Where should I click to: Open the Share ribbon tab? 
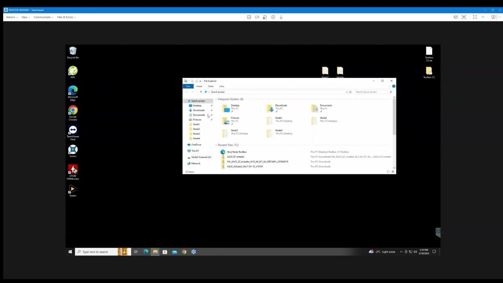(211, 86)
